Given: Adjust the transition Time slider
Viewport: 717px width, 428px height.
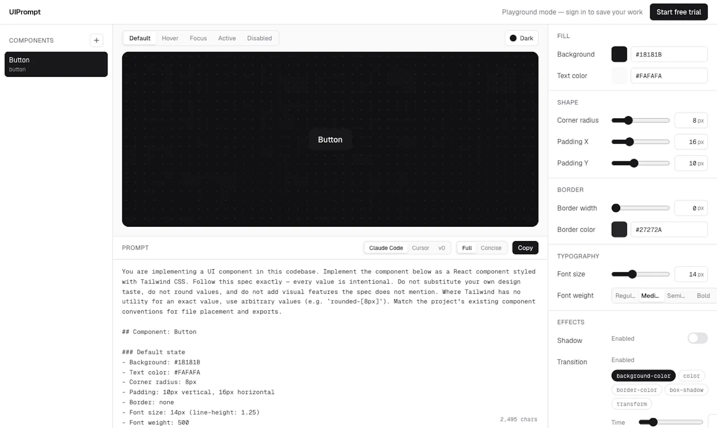Looking at the screenshot, I should point(670,422).
